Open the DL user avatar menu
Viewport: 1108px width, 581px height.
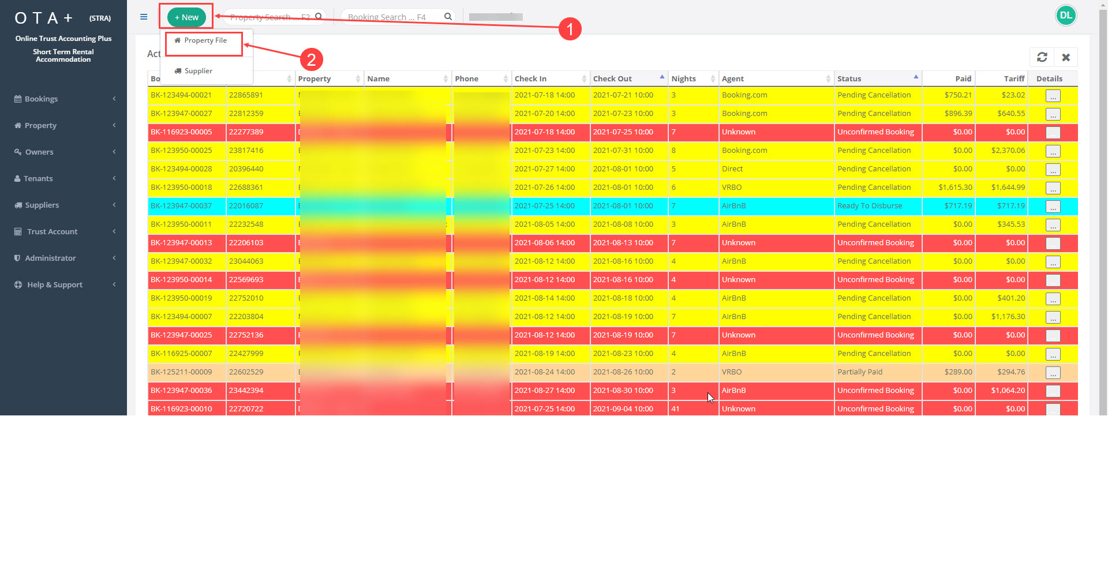point(1066,16)
